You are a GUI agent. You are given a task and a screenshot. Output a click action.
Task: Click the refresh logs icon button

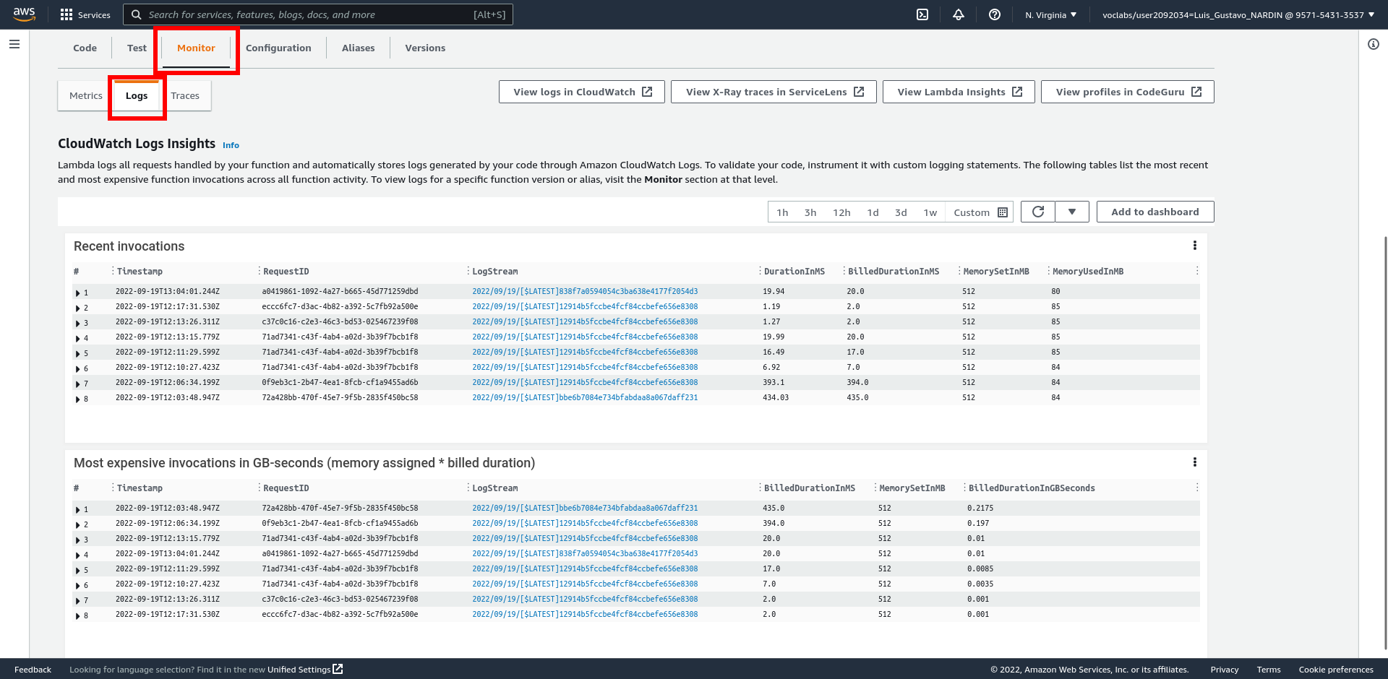coord(1038,212)
